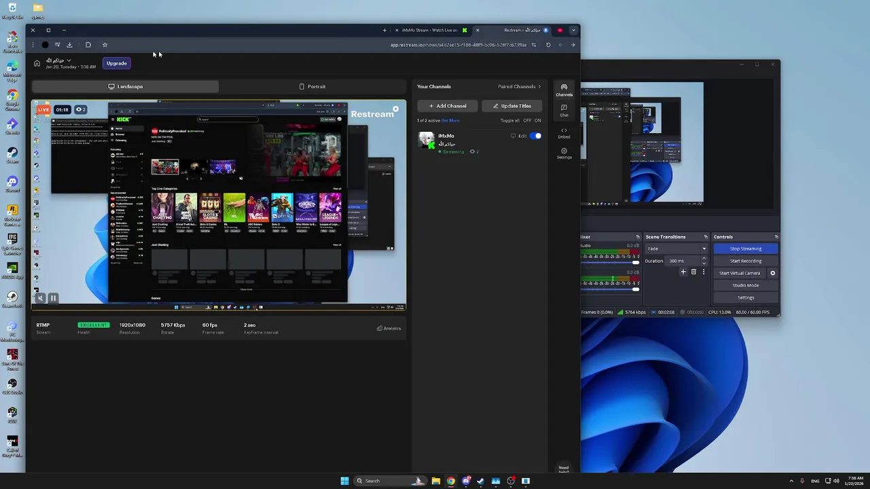Screen dimensions: 870x489
Task: Open the Embed panel in Restream sidebar
Action: [564, 132]
